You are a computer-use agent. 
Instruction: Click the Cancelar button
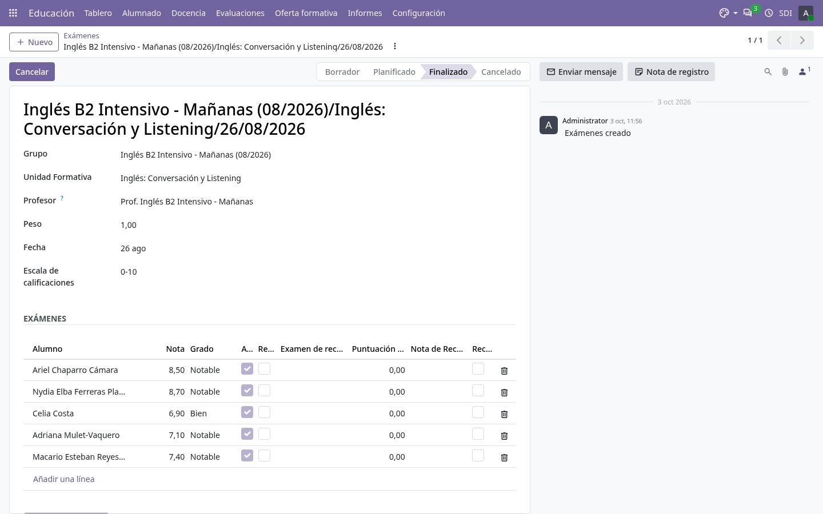pos(32,72)
